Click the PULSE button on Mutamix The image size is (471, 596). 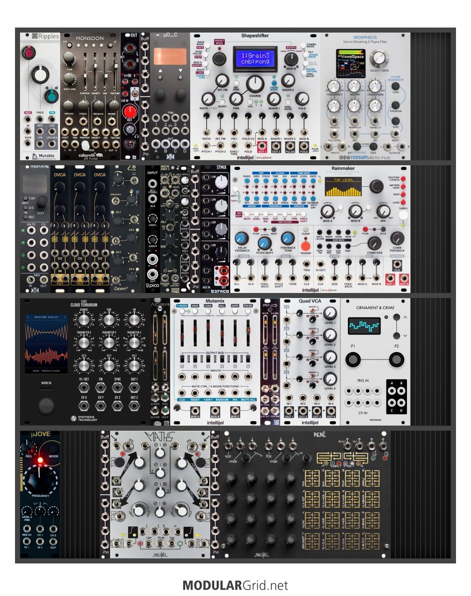[x=248, y=311]
